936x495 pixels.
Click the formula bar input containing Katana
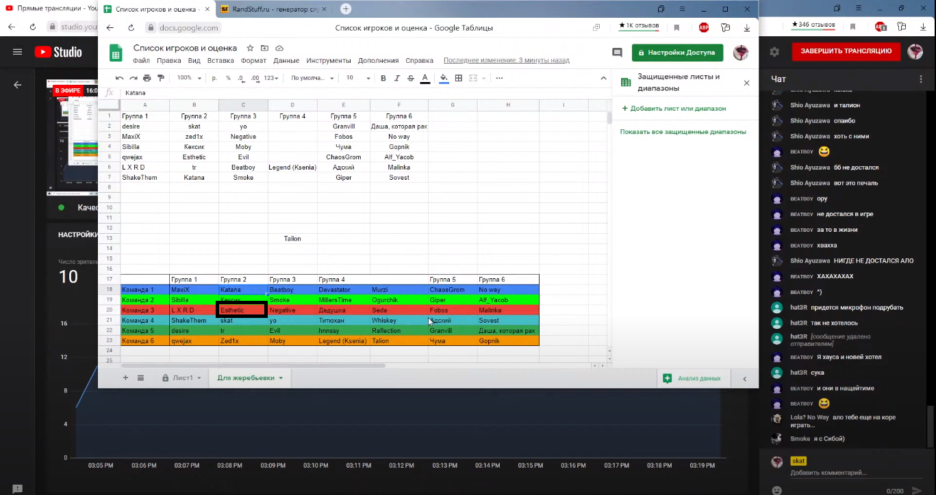pyautogui.click(x=363, y=92)
